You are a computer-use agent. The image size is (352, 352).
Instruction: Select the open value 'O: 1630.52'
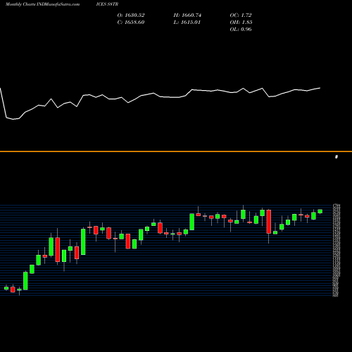131,15
